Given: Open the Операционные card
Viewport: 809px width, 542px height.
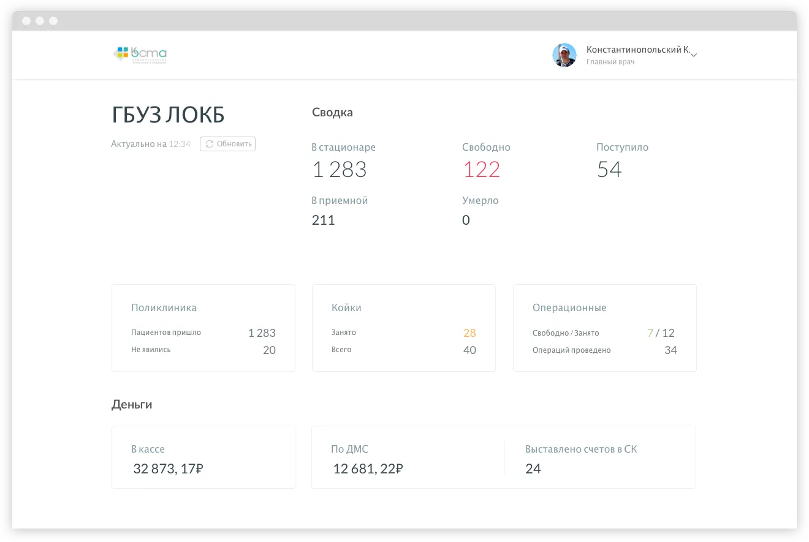Looking at the screenshot, I should 604,327.
